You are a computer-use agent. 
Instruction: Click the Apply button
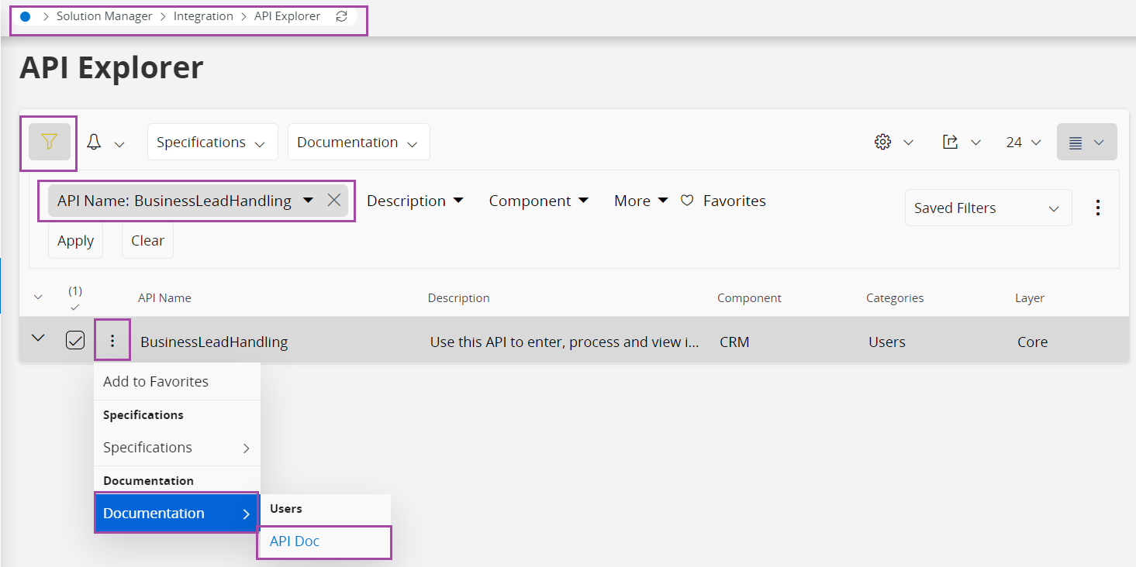point(74,240)
